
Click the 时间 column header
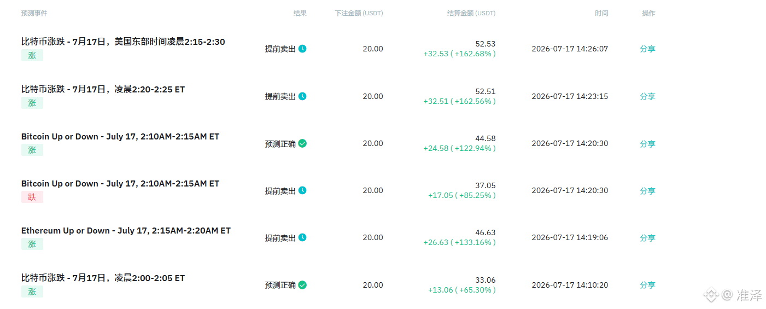[x=601, y=13]
